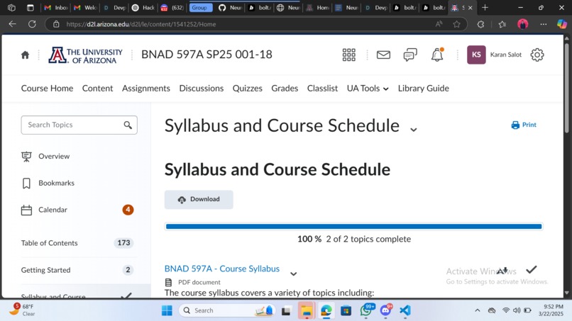Open Visual Studio Code from taskbar
Viewport: 572px width, 321px height.
405,310
